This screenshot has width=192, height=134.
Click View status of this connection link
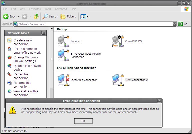(26, 93)
